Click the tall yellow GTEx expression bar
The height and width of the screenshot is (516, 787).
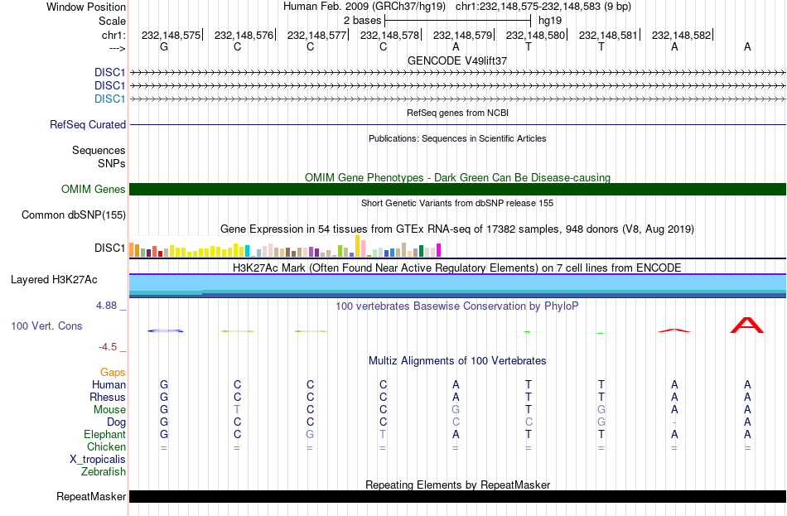(357, 246)
